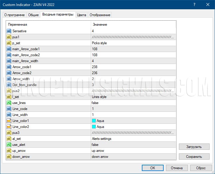Click the boolean icon next to use_lines

[x=9, y=103]
